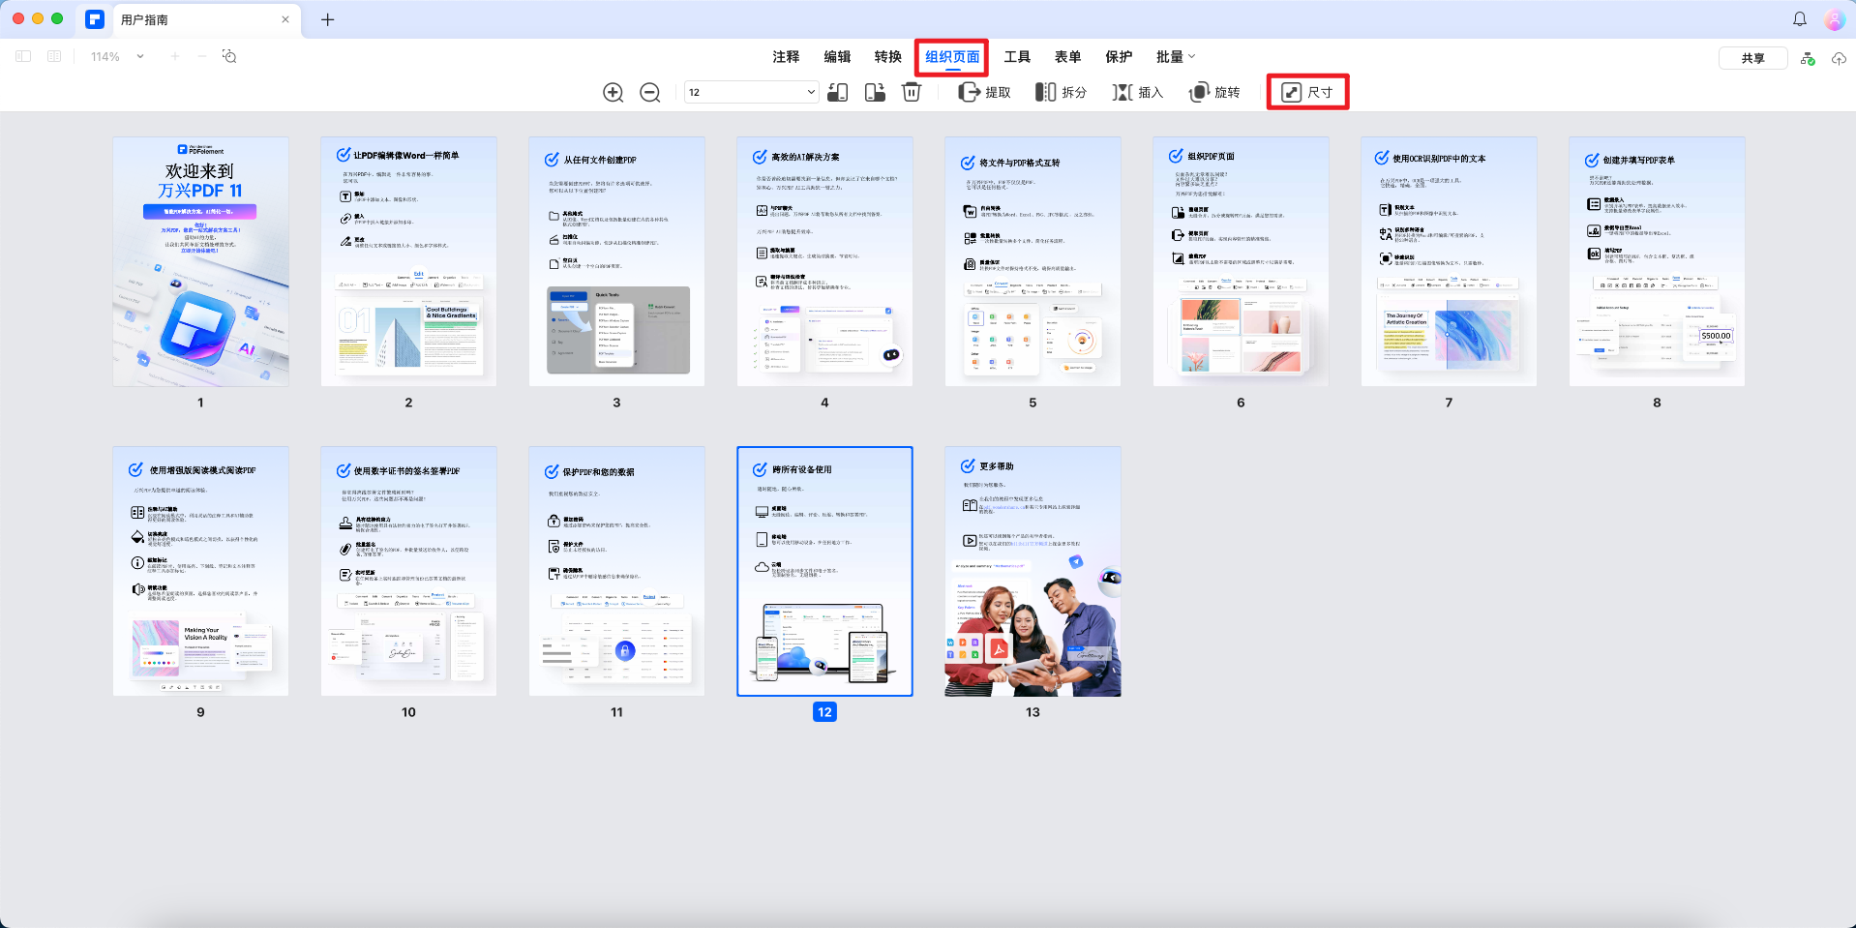The width and height of the screenshot is (1856, 928).
Task: Select the page 13 thumbnail
Action: pos(1032,571)
